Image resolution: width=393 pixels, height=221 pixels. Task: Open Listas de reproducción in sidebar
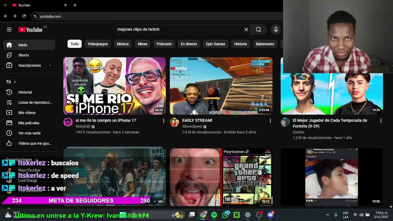pos(29,103)
